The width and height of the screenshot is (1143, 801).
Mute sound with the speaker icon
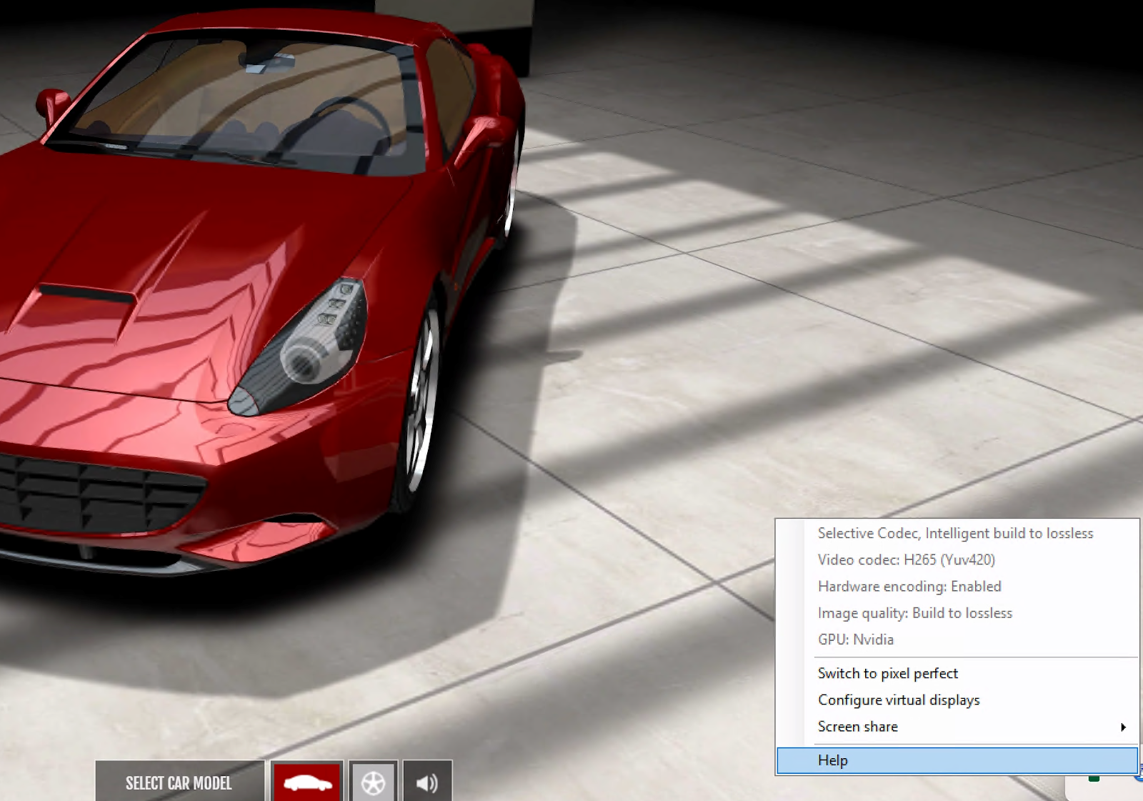[x=427, y=782]
